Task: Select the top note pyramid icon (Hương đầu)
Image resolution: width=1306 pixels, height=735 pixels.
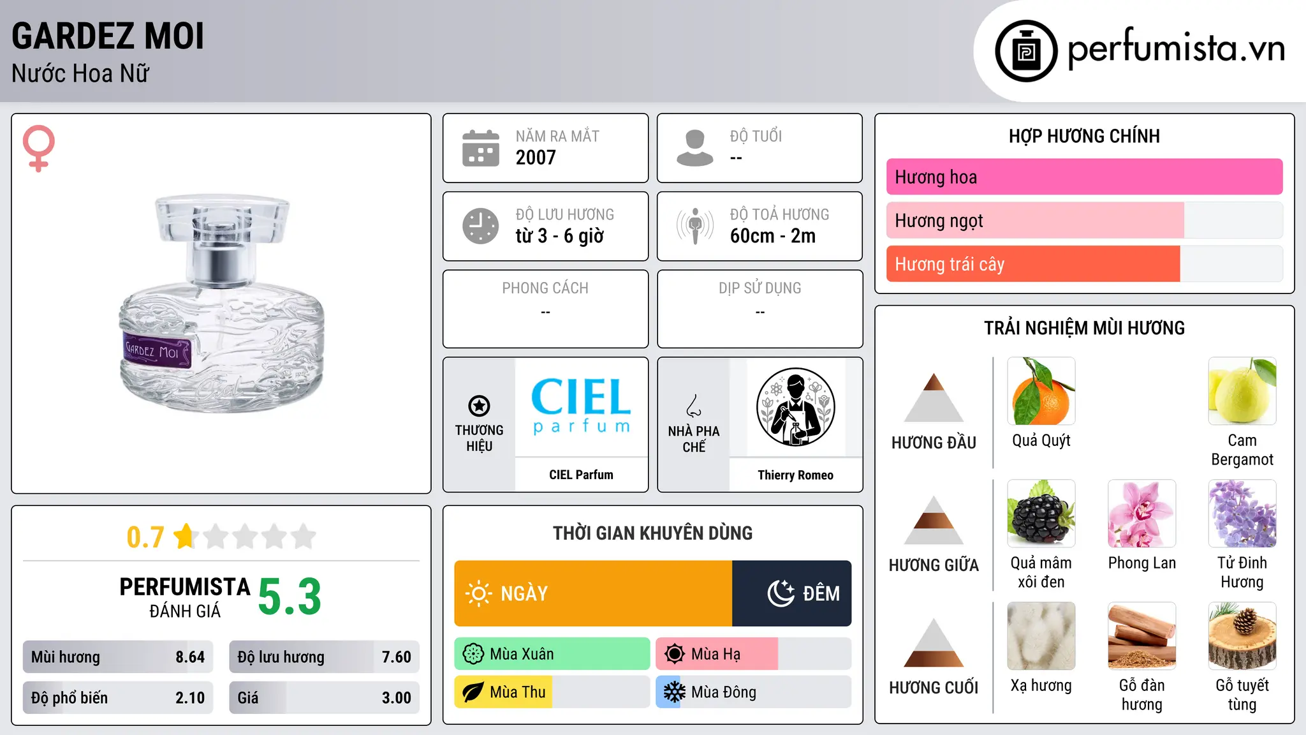Action: pos(934,397)
